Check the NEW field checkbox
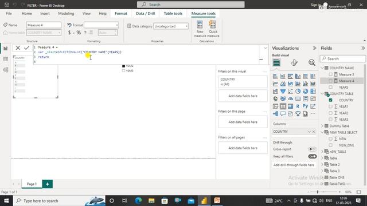Image resolution: width=367 pixels, height=206 pixels. (x=330, y=138)
